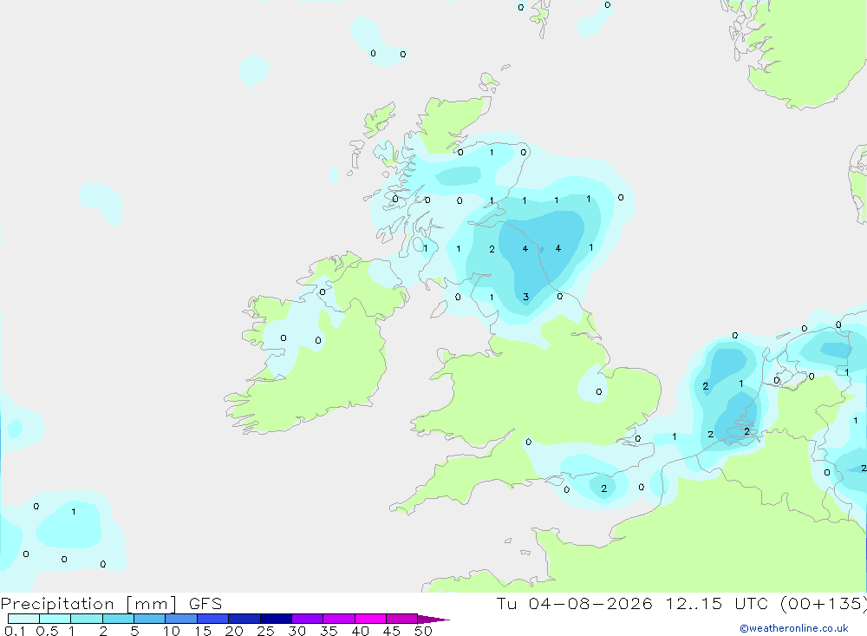Click the 45–50 mm legend color swatch

[402, 619]
